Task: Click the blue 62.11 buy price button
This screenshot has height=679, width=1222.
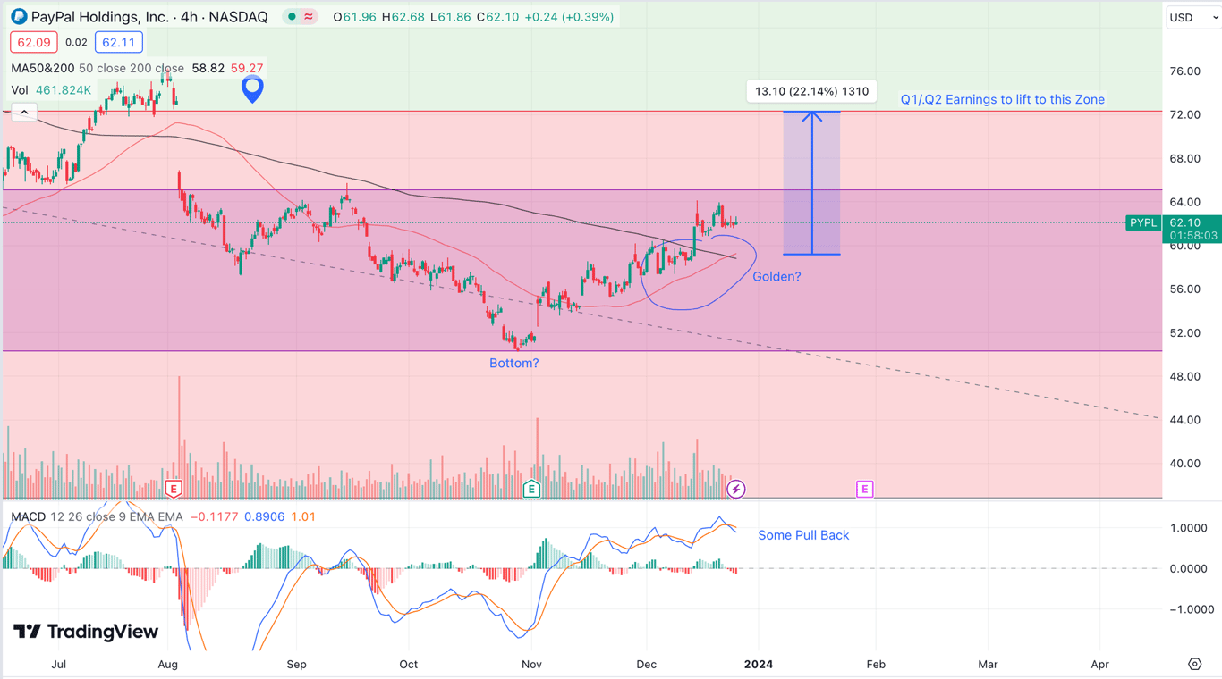Action: pyautogui.click(x=118, y=42)
